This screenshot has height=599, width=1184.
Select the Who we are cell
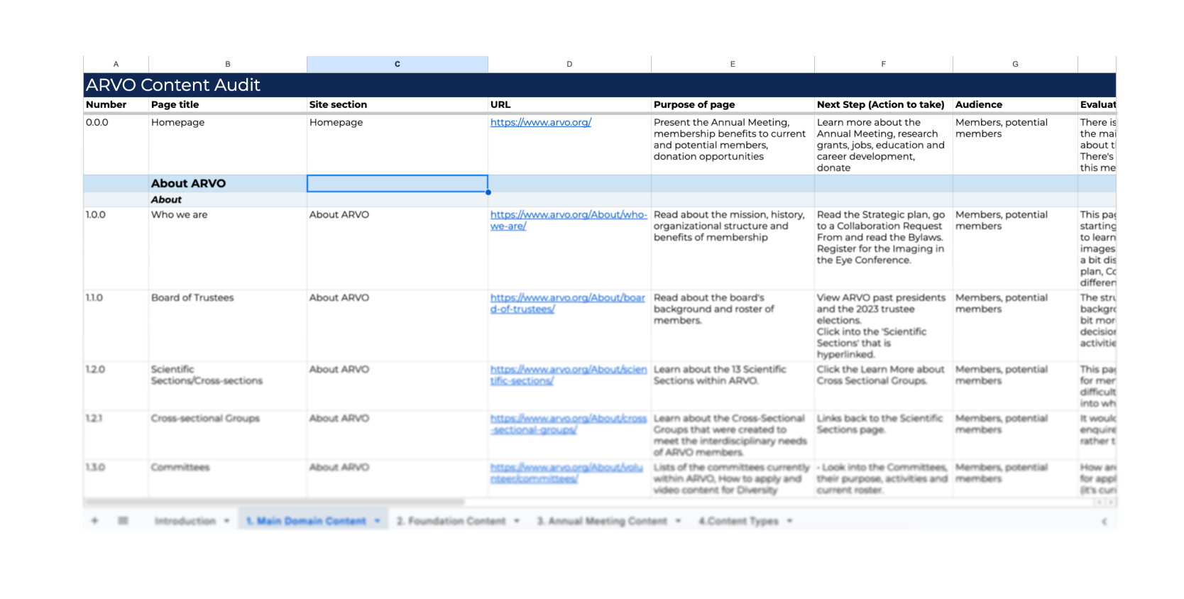(x=228, y=248)
